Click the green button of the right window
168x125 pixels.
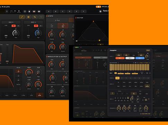coord(78,47)
